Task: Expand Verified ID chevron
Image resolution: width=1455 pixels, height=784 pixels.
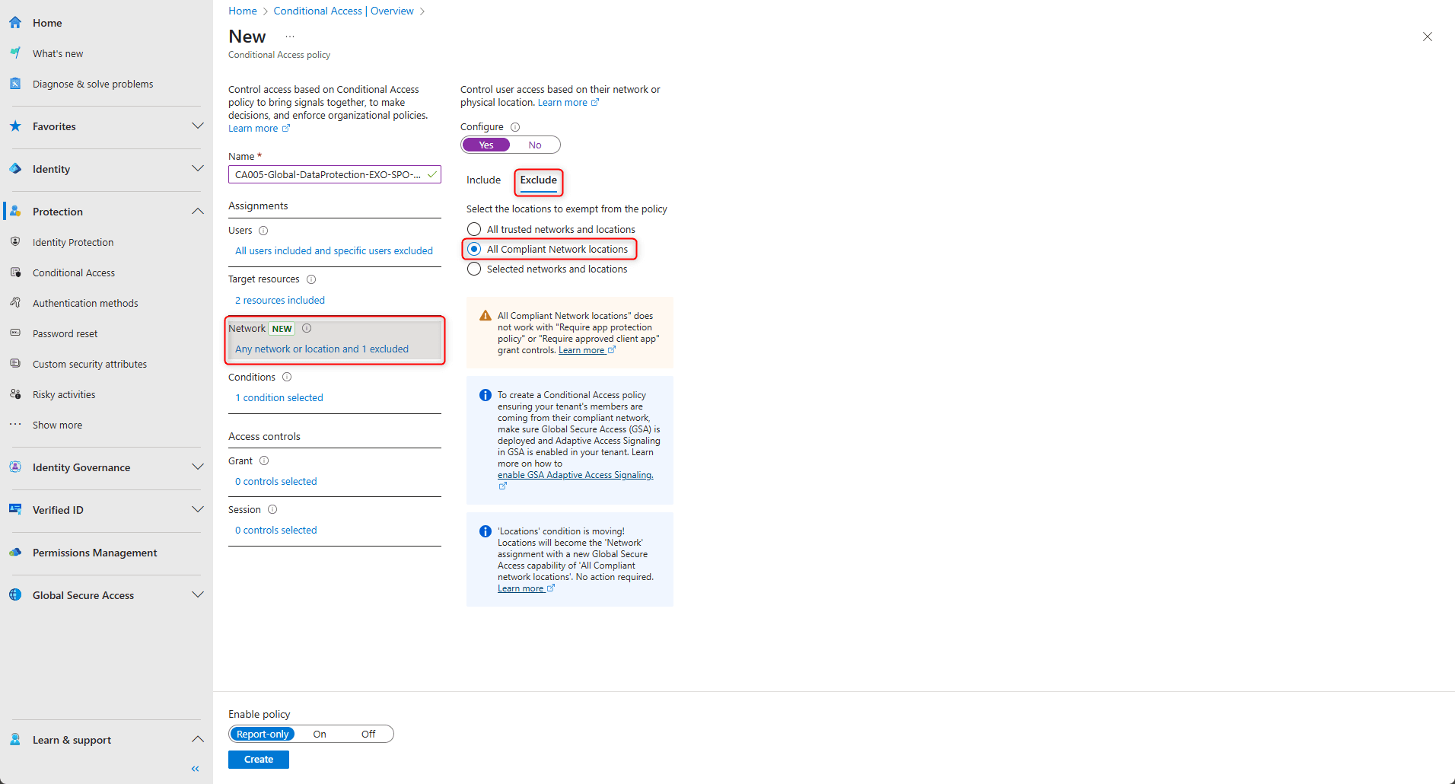Action: point(198,509)
